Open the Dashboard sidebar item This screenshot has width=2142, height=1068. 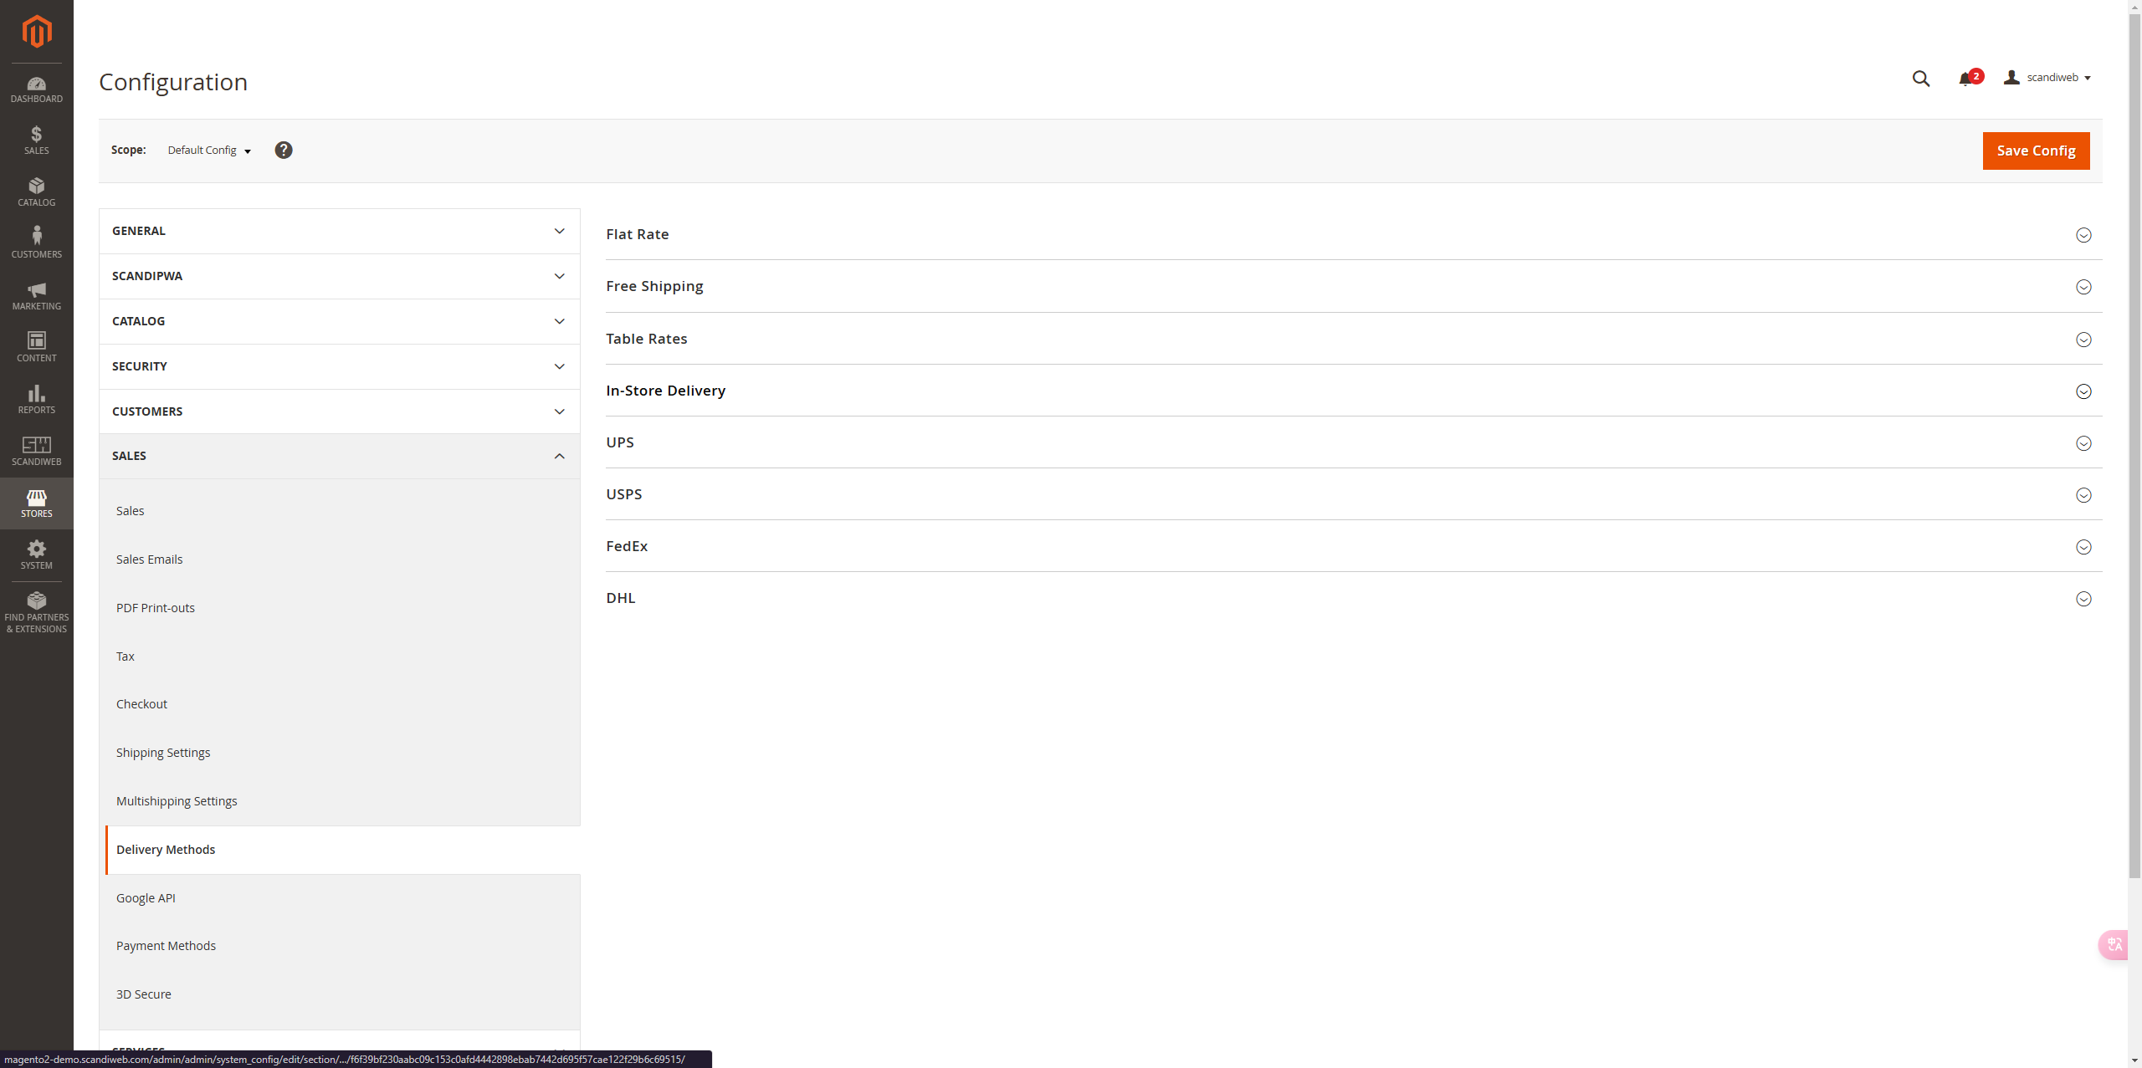tap(37, 89)
